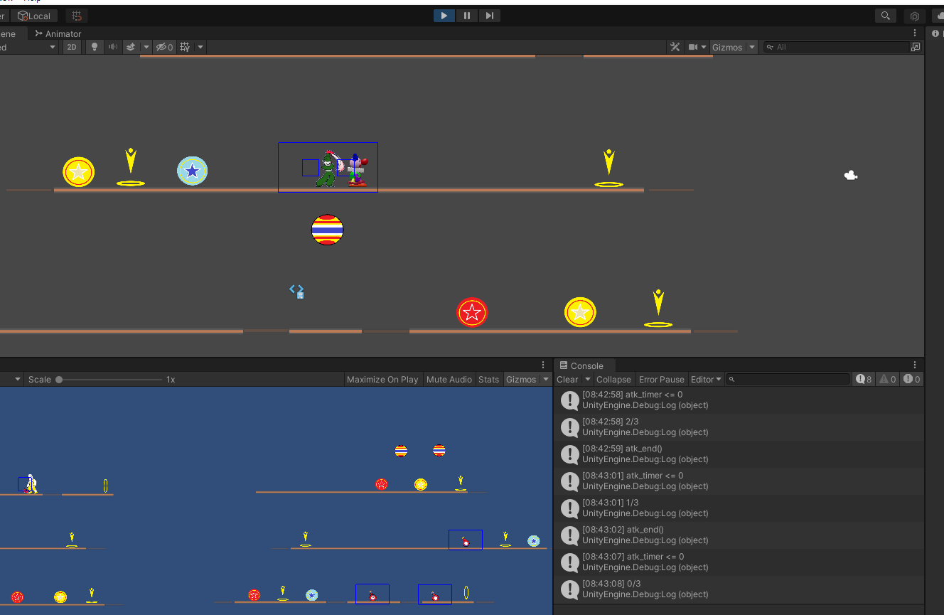This screenshot has width=944, height=615.
Task: Toggle scene audio speaker icon
Action: (112, 47)
